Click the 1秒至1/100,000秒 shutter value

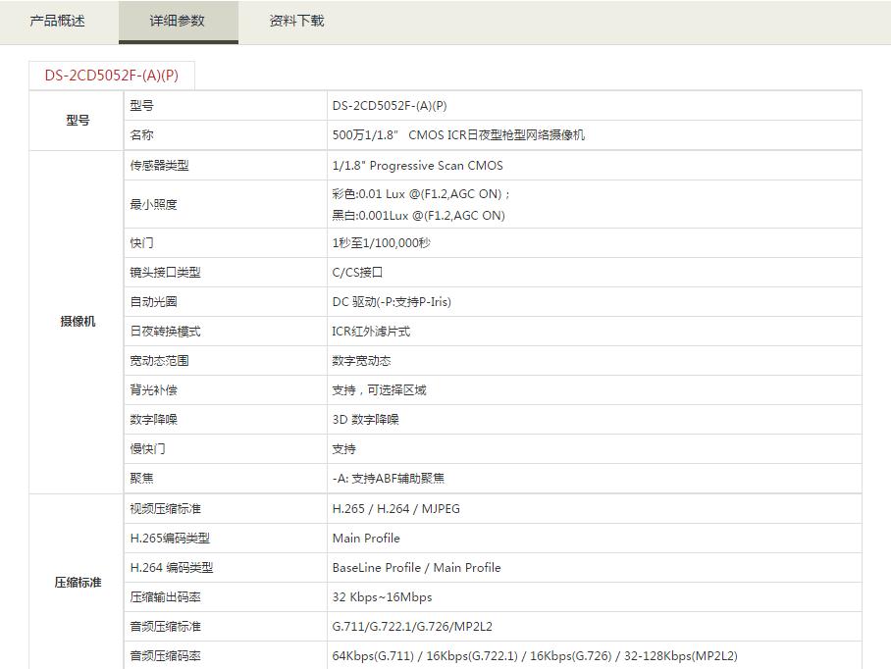tap(381, 242)
